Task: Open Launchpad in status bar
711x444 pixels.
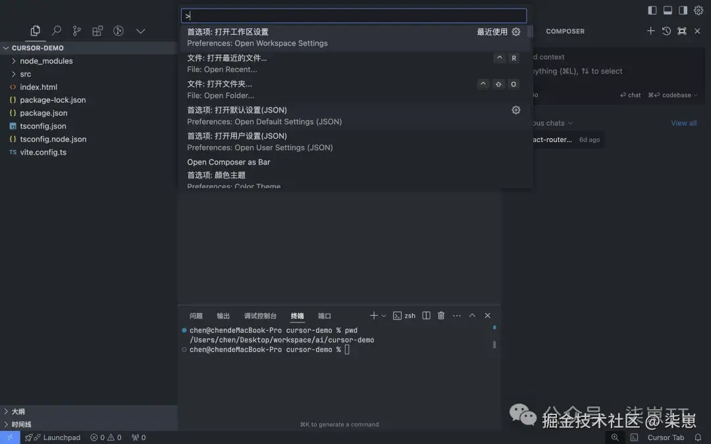Action: point(53,437)
